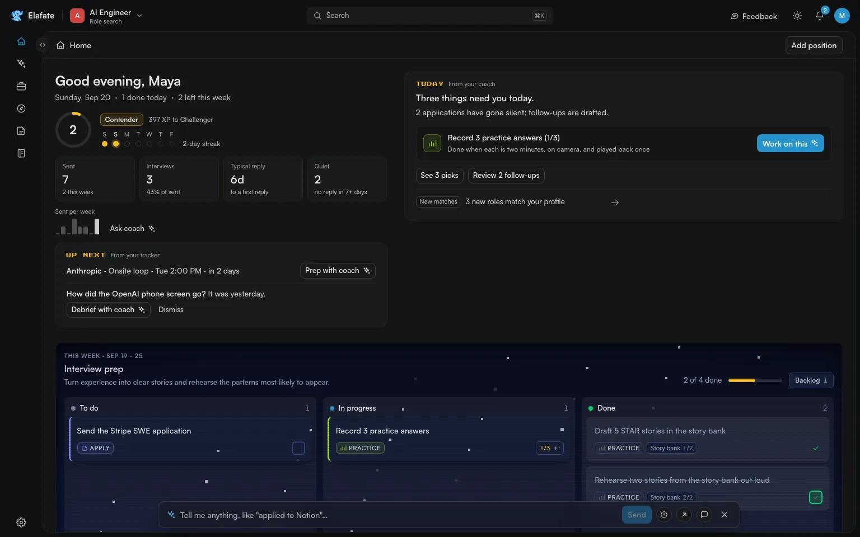Click the arrow next to 3 new roles match
Screen dimensions: 860x537
point(615,202)
